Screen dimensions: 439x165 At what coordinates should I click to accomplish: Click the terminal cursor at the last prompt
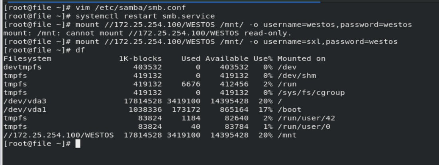[x=78, y=144]
